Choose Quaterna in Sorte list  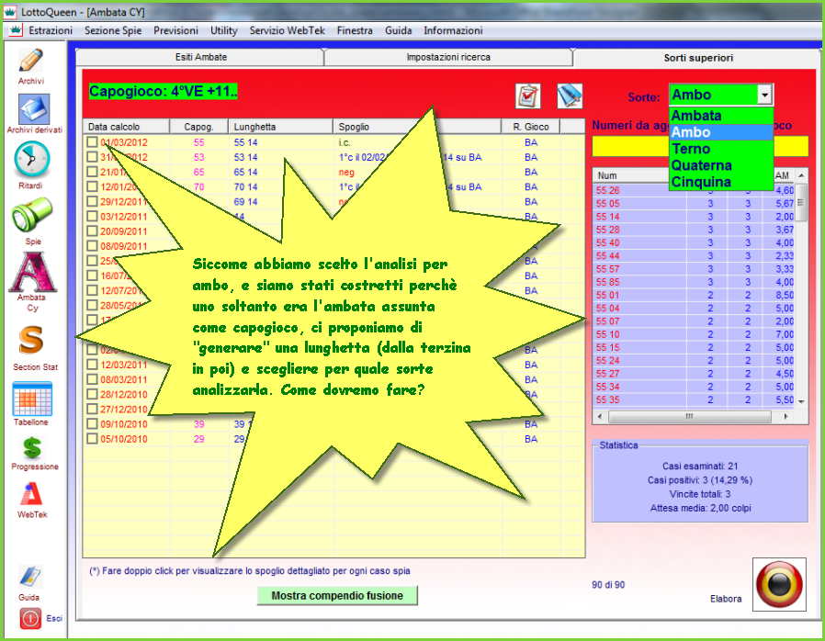click(x=721, y=165)
